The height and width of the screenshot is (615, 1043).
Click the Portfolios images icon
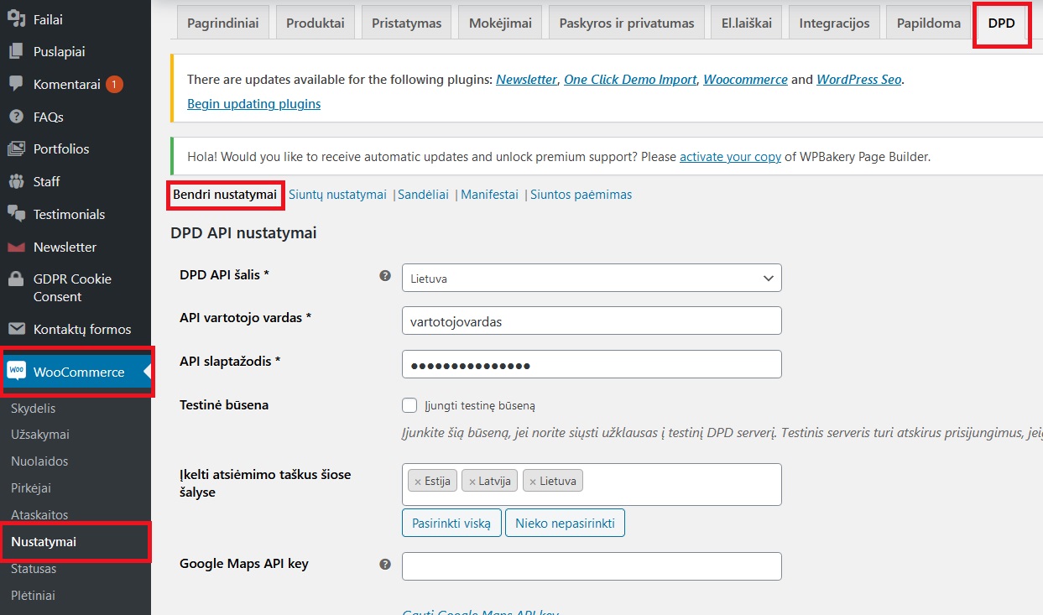pos(16,149)
